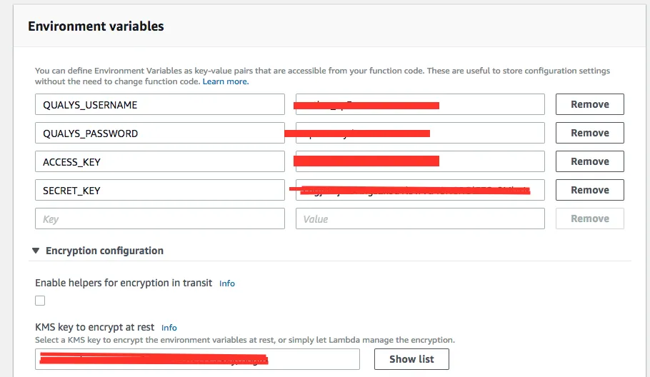Click the Show list button

411,359
